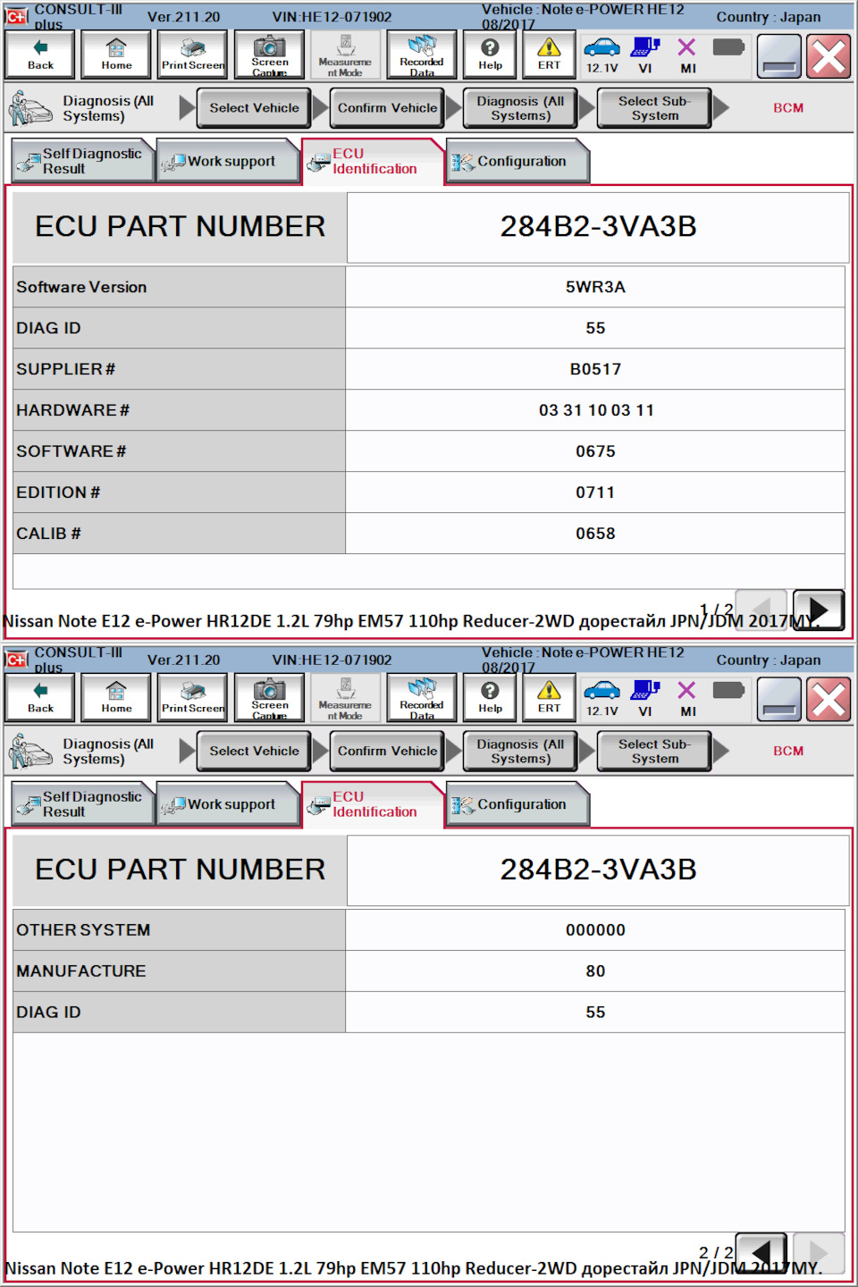Image resolution: width=858 pixels, height=1287 pixels.
Task: Open Configuration tab in page 2/2 window
Action: (x=517, y=804)
